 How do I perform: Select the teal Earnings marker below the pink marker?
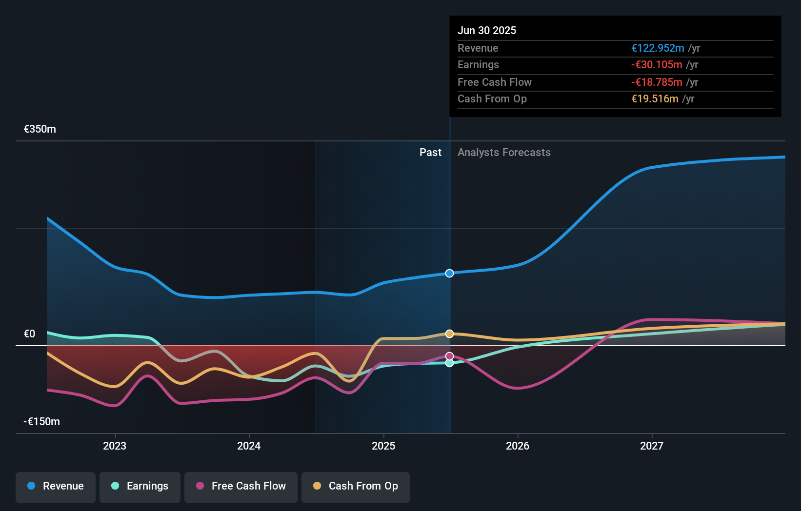click(449, 363)
